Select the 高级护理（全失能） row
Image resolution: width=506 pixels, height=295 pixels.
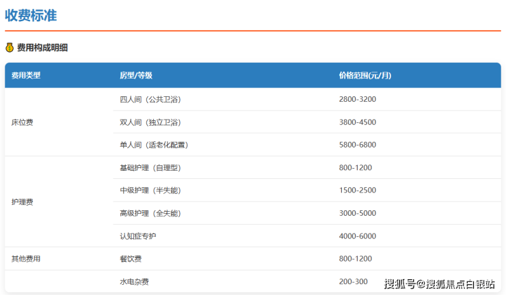click(x=307, y=213)
